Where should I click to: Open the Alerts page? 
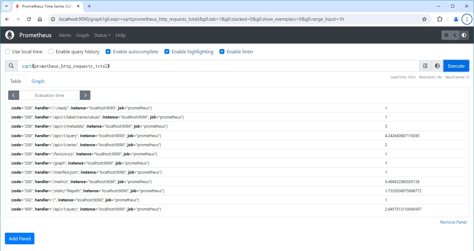tap(65, 35)
